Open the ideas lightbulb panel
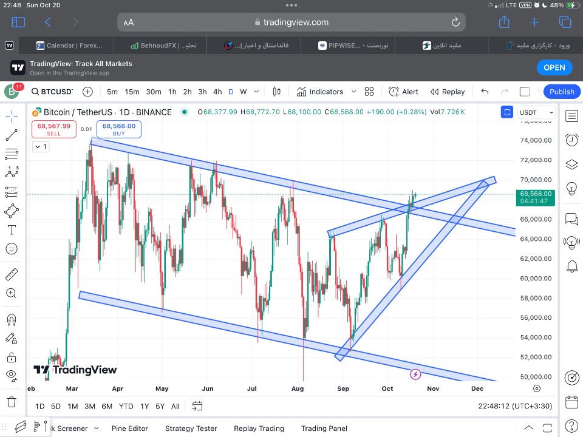This screenshot has width=583, height=437. click(571, 188)
